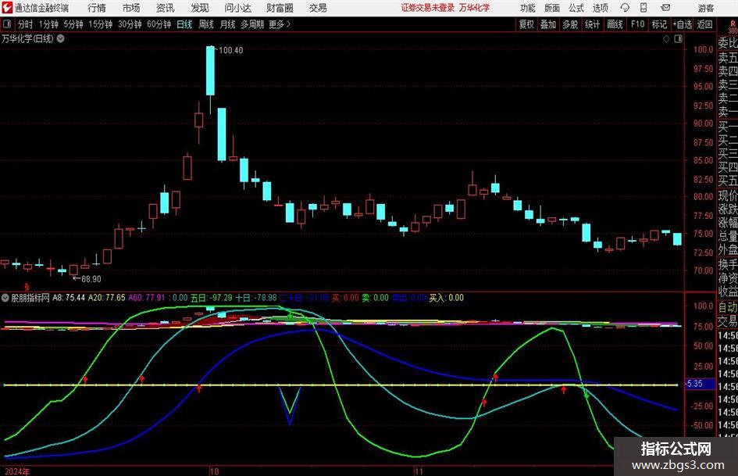738x476 pixels.
Task: Switch chart to 30分钟 period
Action: click(130, 24)
